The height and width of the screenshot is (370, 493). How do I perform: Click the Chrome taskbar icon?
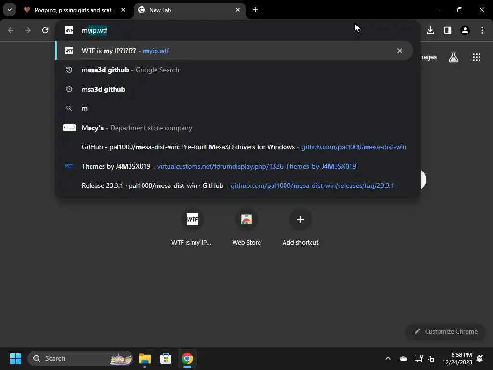pos(187,358)
